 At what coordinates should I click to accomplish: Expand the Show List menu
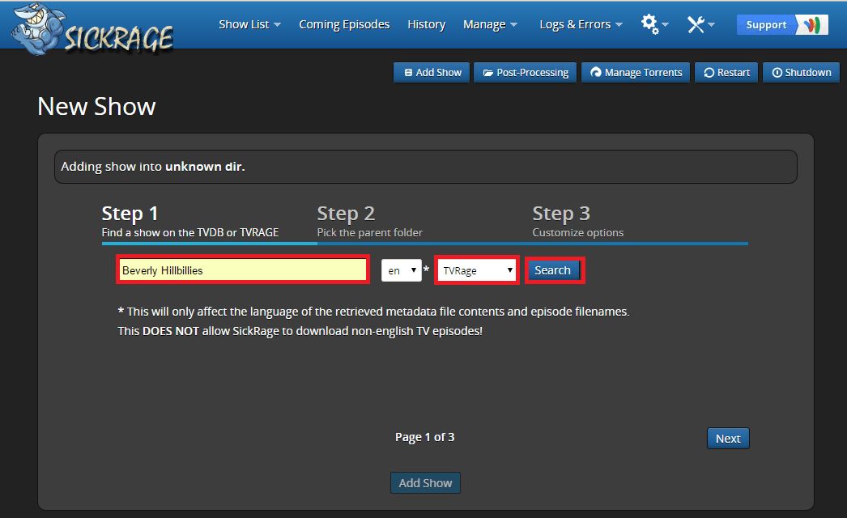[x=249, y=24]
